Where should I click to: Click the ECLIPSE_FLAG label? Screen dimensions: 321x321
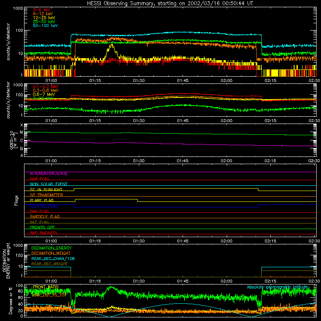tap(44, 206)
